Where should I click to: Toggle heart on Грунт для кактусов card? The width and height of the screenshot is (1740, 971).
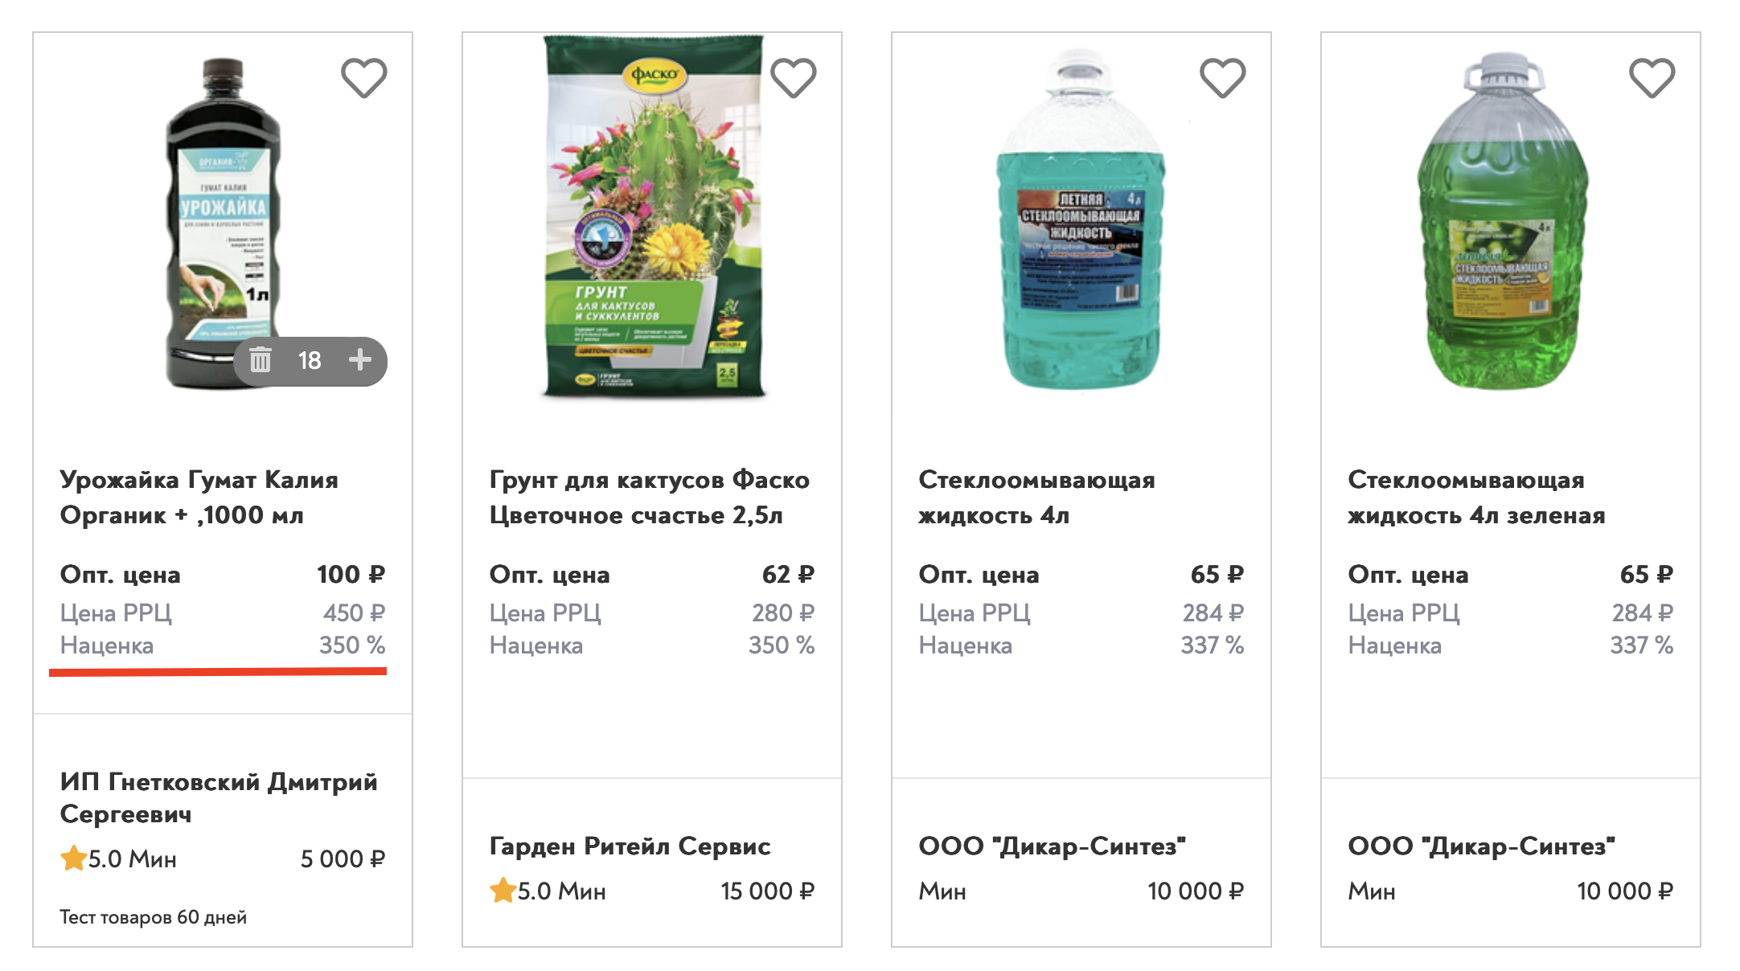[794, 78]
